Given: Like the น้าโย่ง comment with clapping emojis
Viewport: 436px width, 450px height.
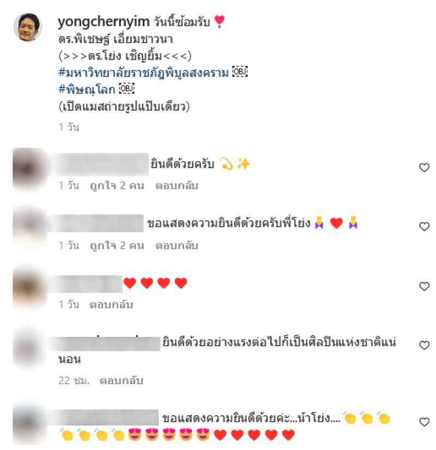Looking at the screenshot, I should 424,422.
